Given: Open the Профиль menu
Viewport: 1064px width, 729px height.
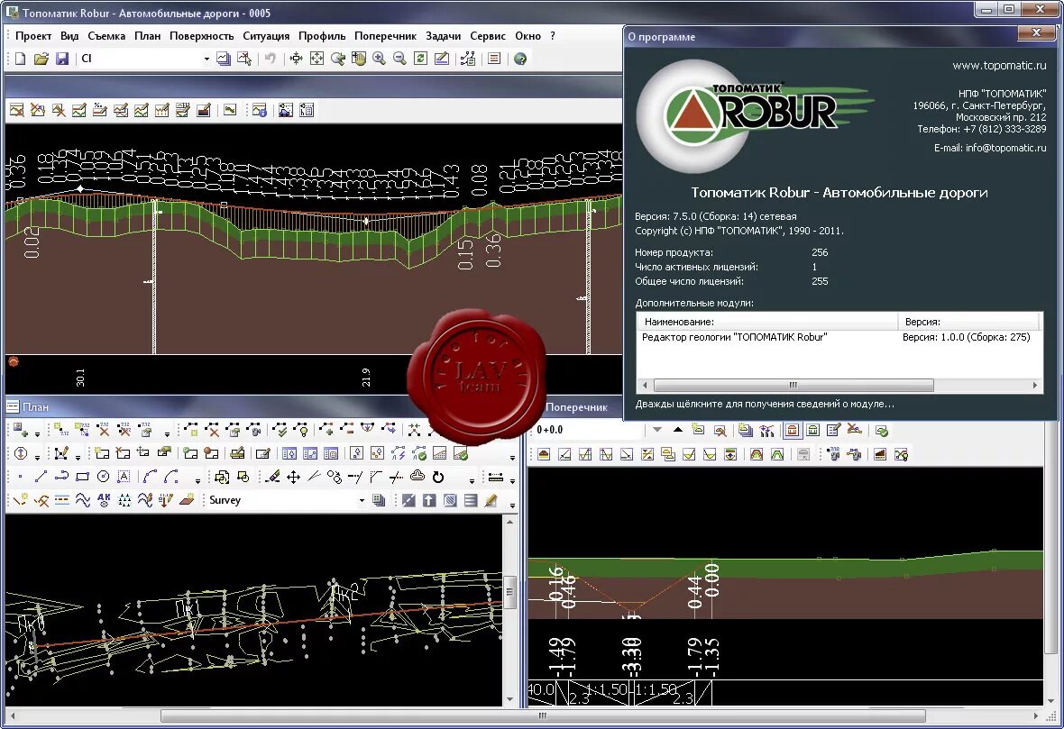Looking at the screenshot, I should (x=322, y=36).
